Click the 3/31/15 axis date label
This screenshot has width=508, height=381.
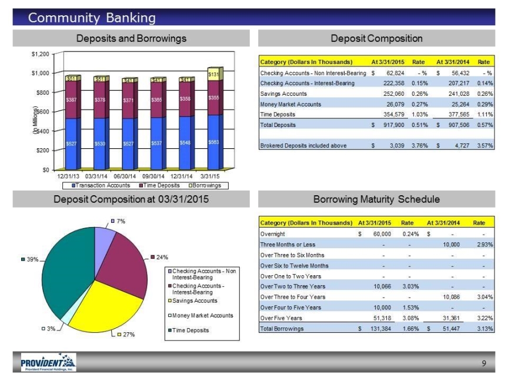point(210,176)
